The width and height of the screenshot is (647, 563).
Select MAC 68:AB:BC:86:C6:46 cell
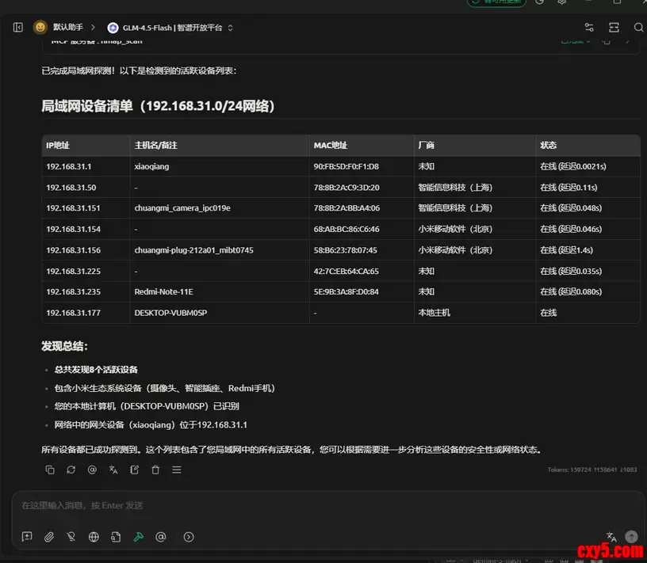(362, 229)
